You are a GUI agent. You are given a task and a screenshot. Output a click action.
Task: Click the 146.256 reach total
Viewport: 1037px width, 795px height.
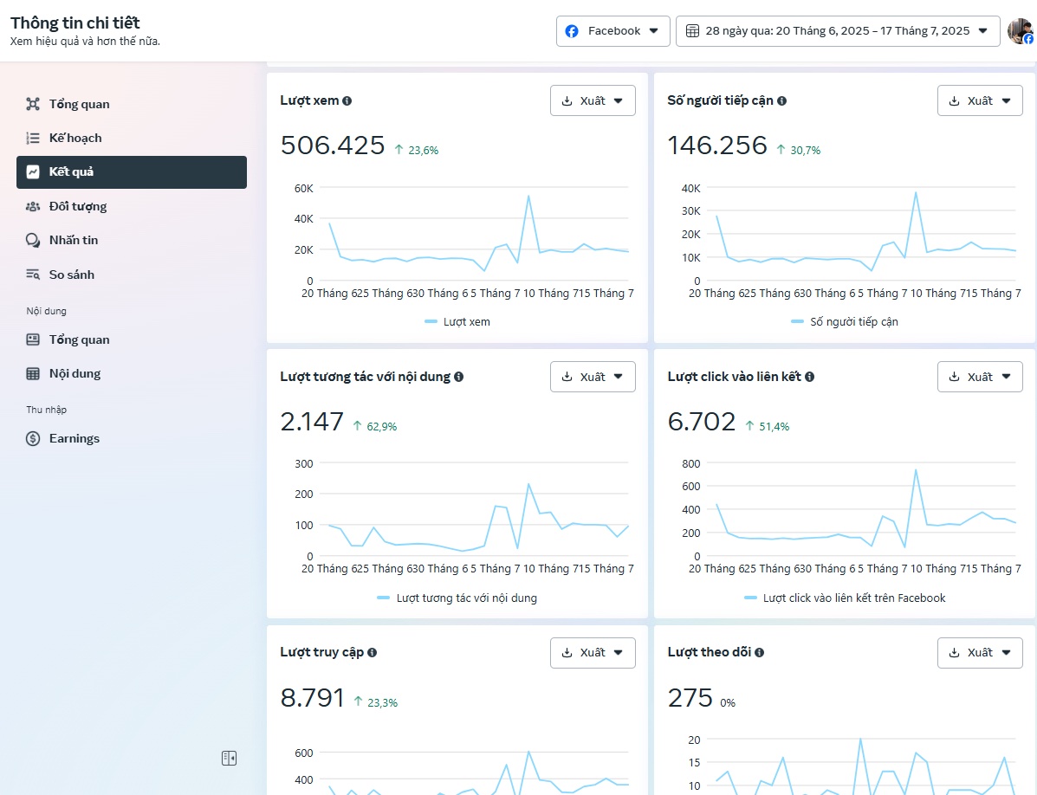[x=717, y=145]
